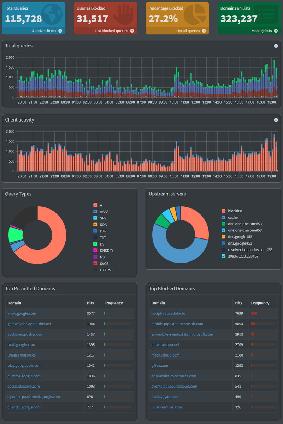Open the clients3.google.com domain link

(24, 407)
